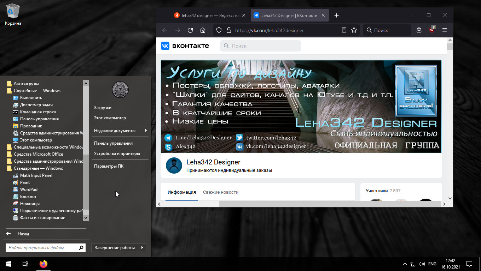Click the Start menu list scrollbar thumb
Screen dimensions: 481x271
coord(86,182)
